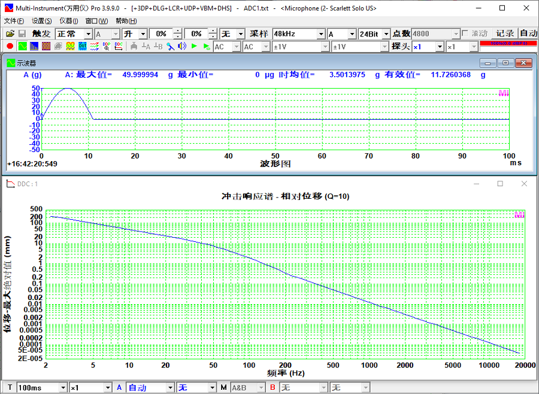Screen dimensions: 539x394
Task: Click the chart title 冲击响应谱 - 相对位移 (Q=10)
Action: [x=285, y=196]
